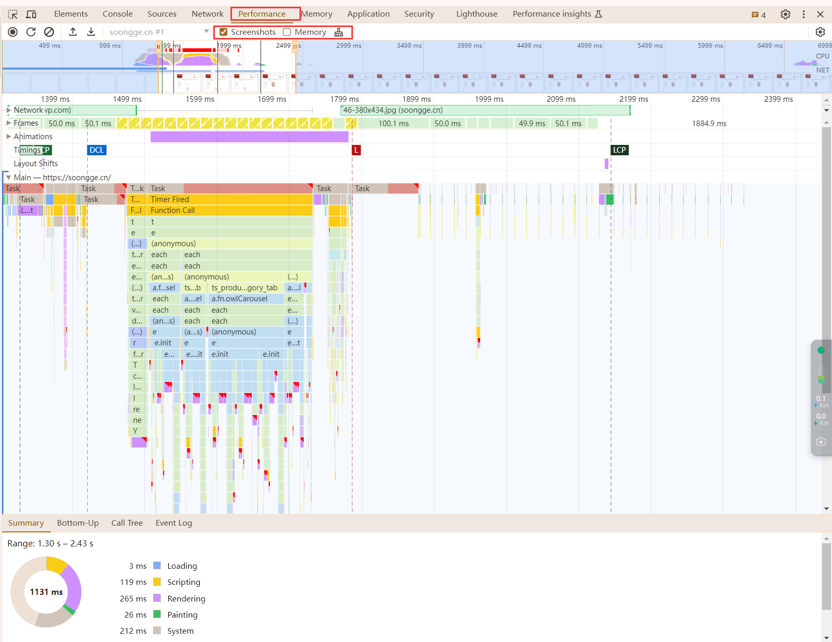Click the load profile upload icon
The height and width of the screenshot is (642, 832).
pos(73,32)
